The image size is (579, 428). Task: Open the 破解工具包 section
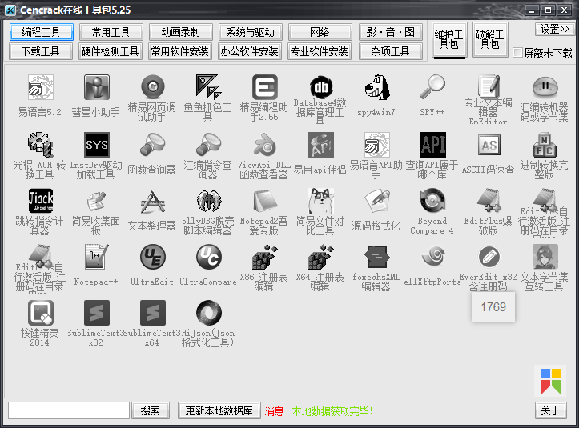[x=490, y=39]
